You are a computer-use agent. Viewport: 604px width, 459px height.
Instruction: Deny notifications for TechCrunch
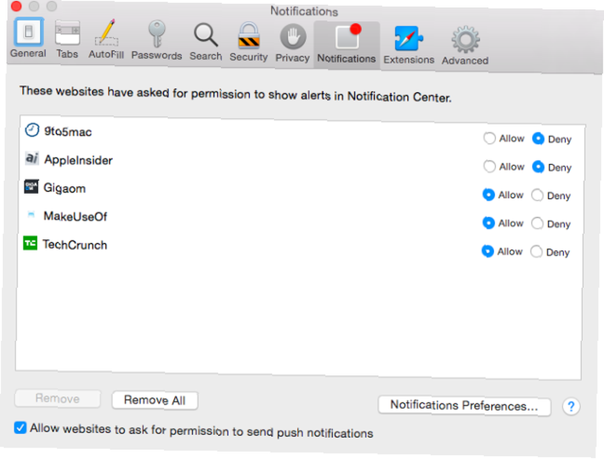pyautogui.click(x=536, y=252)
